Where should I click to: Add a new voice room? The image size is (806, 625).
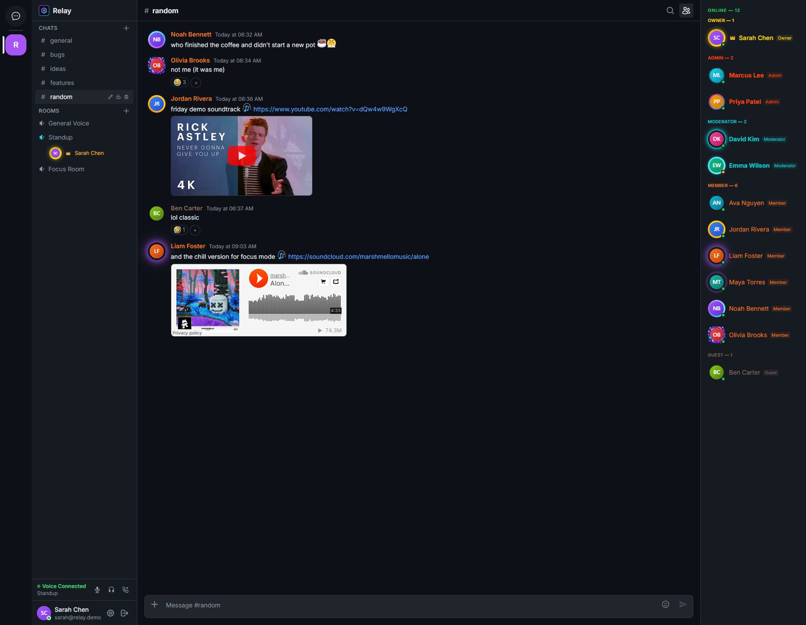[126, 111]
